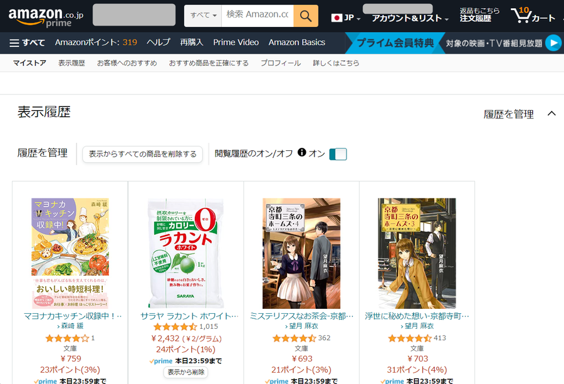The height and width of the screenshot is (384, 564).
Task: Open the プロフィール tab
Action: click(281, 63)
